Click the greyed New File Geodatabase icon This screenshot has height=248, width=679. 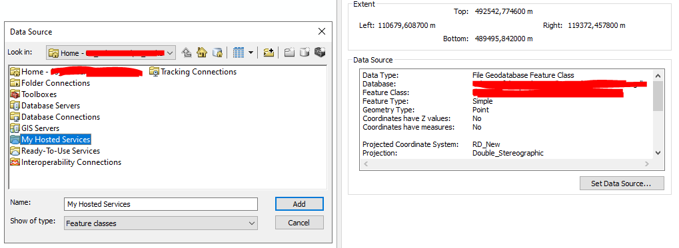point(305,53)
